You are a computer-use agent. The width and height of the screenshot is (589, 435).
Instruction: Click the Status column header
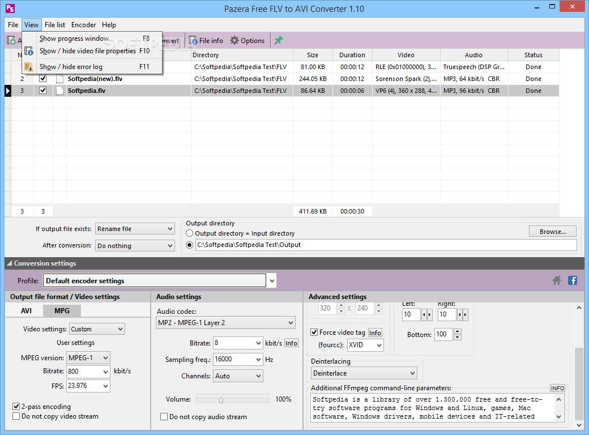click(x=533, y=55)
